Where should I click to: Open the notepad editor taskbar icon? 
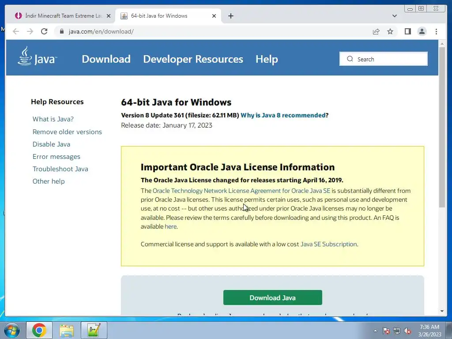coord(94,330)
